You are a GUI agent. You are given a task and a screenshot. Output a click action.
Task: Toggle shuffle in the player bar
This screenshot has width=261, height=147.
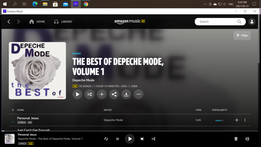click(153, 139)
